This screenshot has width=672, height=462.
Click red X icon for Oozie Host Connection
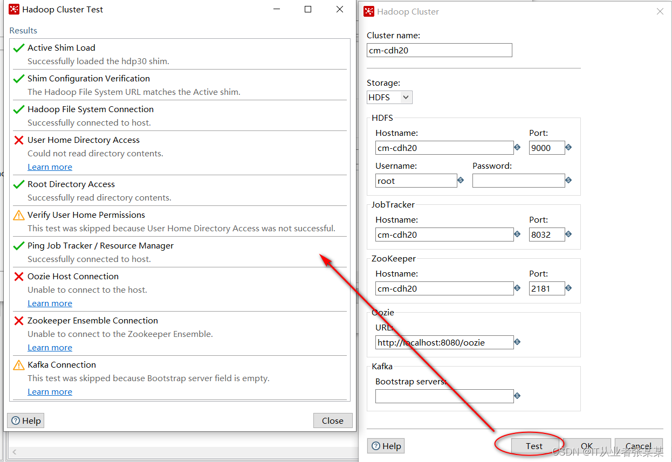click(x=19, y=277)
